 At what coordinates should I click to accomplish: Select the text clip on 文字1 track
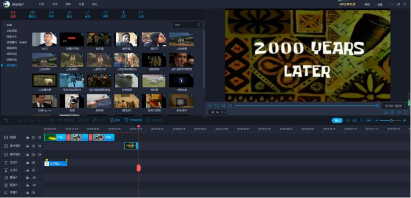click(x=55, y=164)
